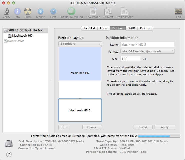
Task: Click the Write Status Read/Write value
Action: (127, 145)
